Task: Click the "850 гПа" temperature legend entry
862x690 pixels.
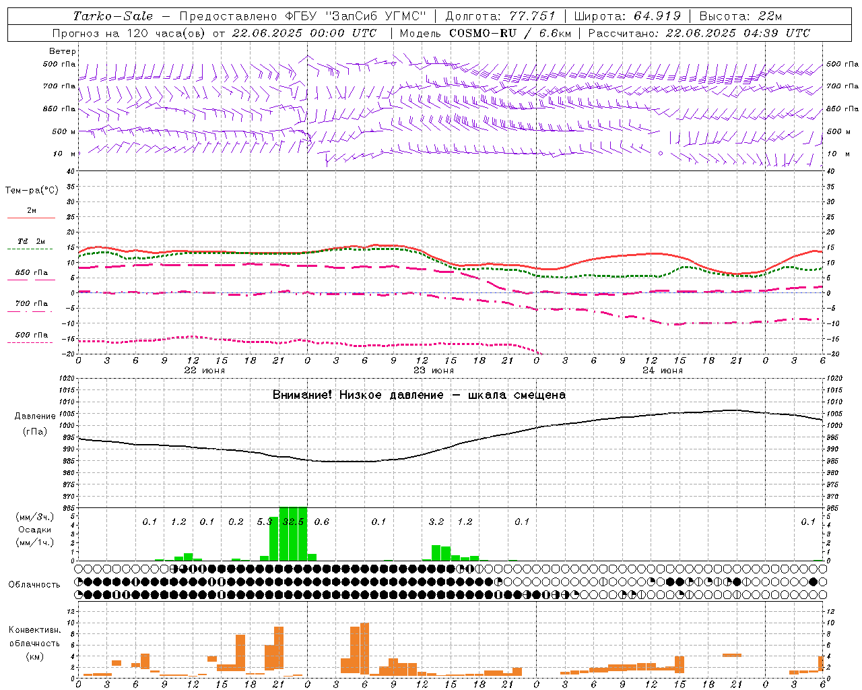Action: pyautogui.click(x=31, y=273)
